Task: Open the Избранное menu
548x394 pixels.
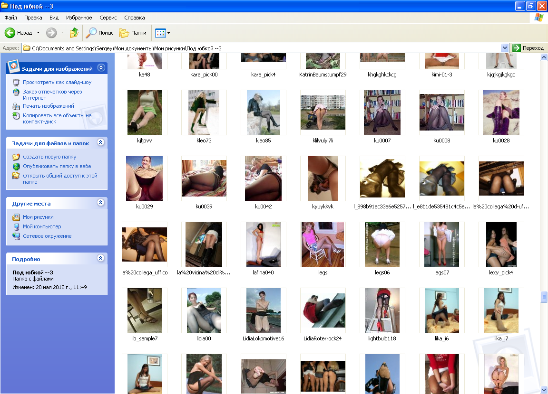Action: click(x=79, y=18)
